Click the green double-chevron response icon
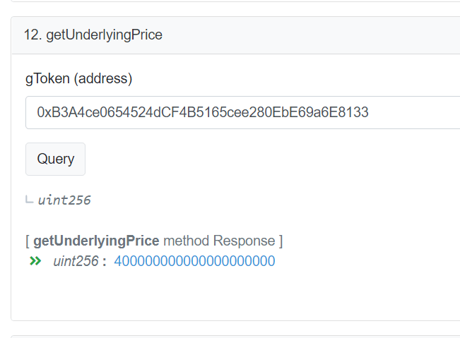460x338 pixels. [x=35, y=260]
